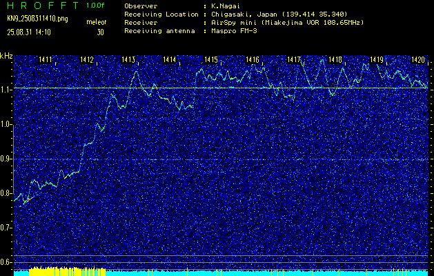The height and width of the screenshot is (276, 434).
Task: Click the Receiver label
Action: click(141, 22)
